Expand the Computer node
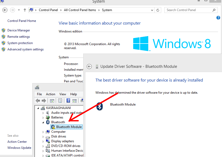 click(43, 132)
